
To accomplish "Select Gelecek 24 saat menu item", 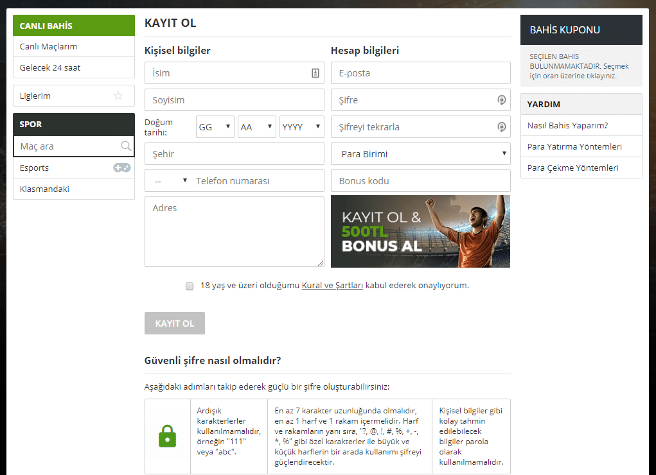I will [50, 67].
